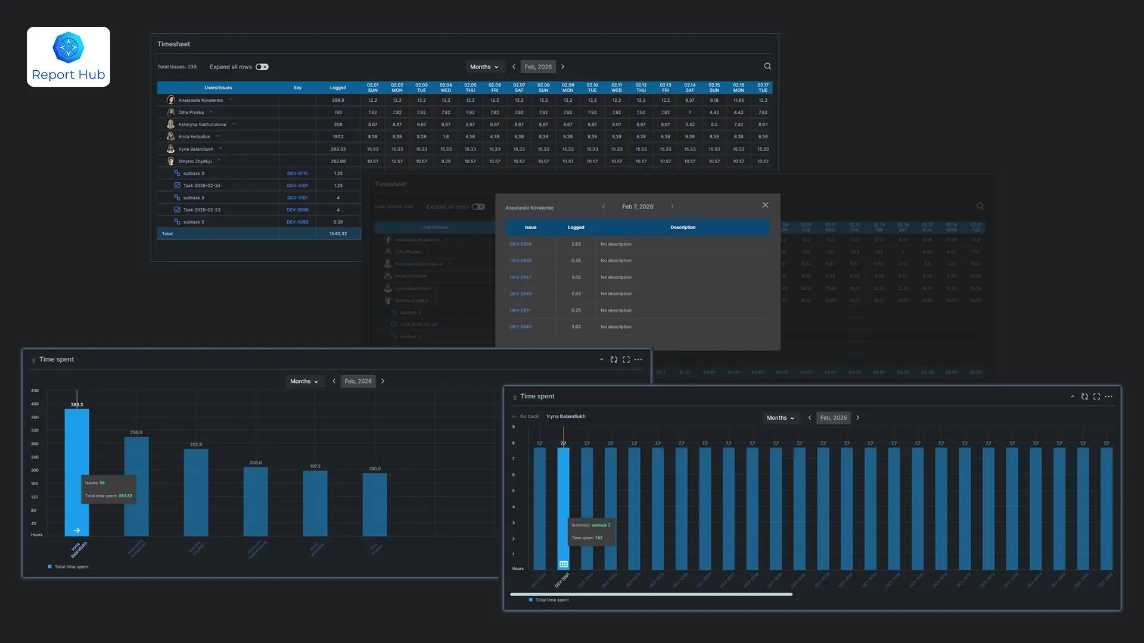Expand Olha Pruska row in top Timesheet
The height and width of the screenshot is (643, 1144).
click(x=211, y=112)
